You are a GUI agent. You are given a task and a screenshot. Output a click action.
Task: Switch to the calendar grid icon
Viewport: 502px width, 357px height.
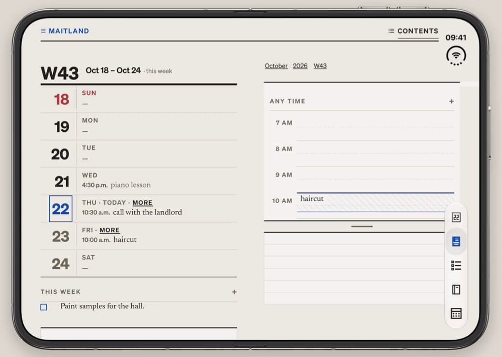(x=456, y=314)
